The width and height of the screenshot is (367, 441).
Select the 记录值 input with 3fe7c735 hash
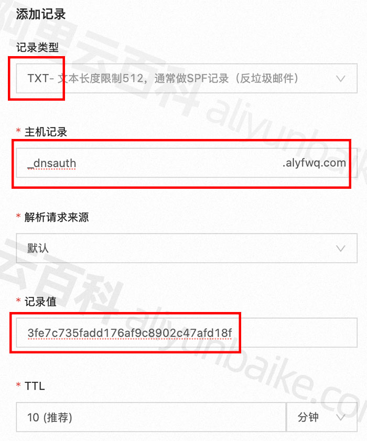(187, 333)
